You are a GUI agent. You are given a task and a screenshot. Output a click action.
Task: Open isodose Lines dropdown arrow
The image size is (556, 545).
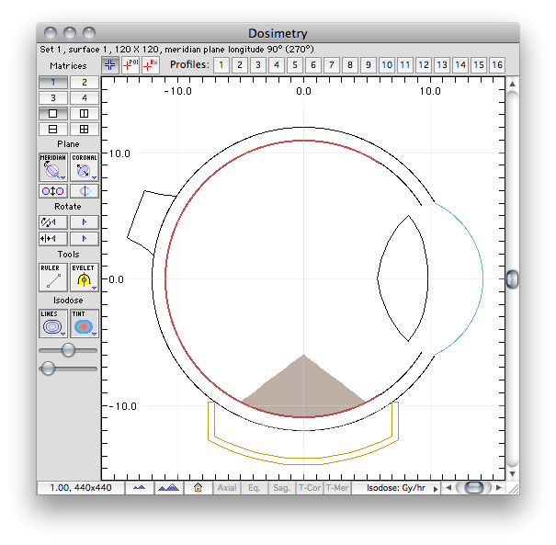[x=62, y=334]
